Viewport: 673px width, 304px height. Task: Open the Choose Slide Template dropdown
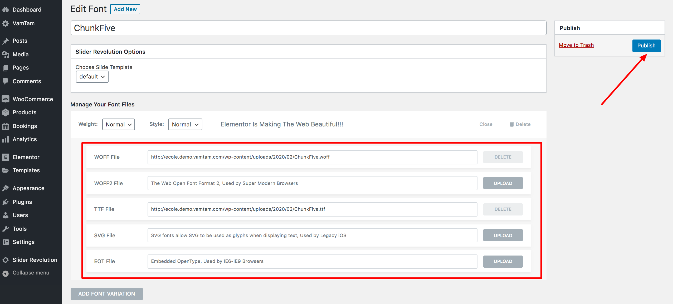(92, 77)
